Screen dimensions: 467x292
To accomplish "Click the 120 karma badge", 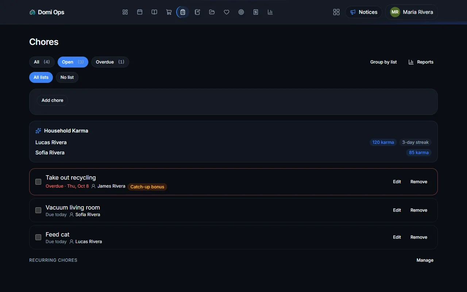I will [383, 142].
